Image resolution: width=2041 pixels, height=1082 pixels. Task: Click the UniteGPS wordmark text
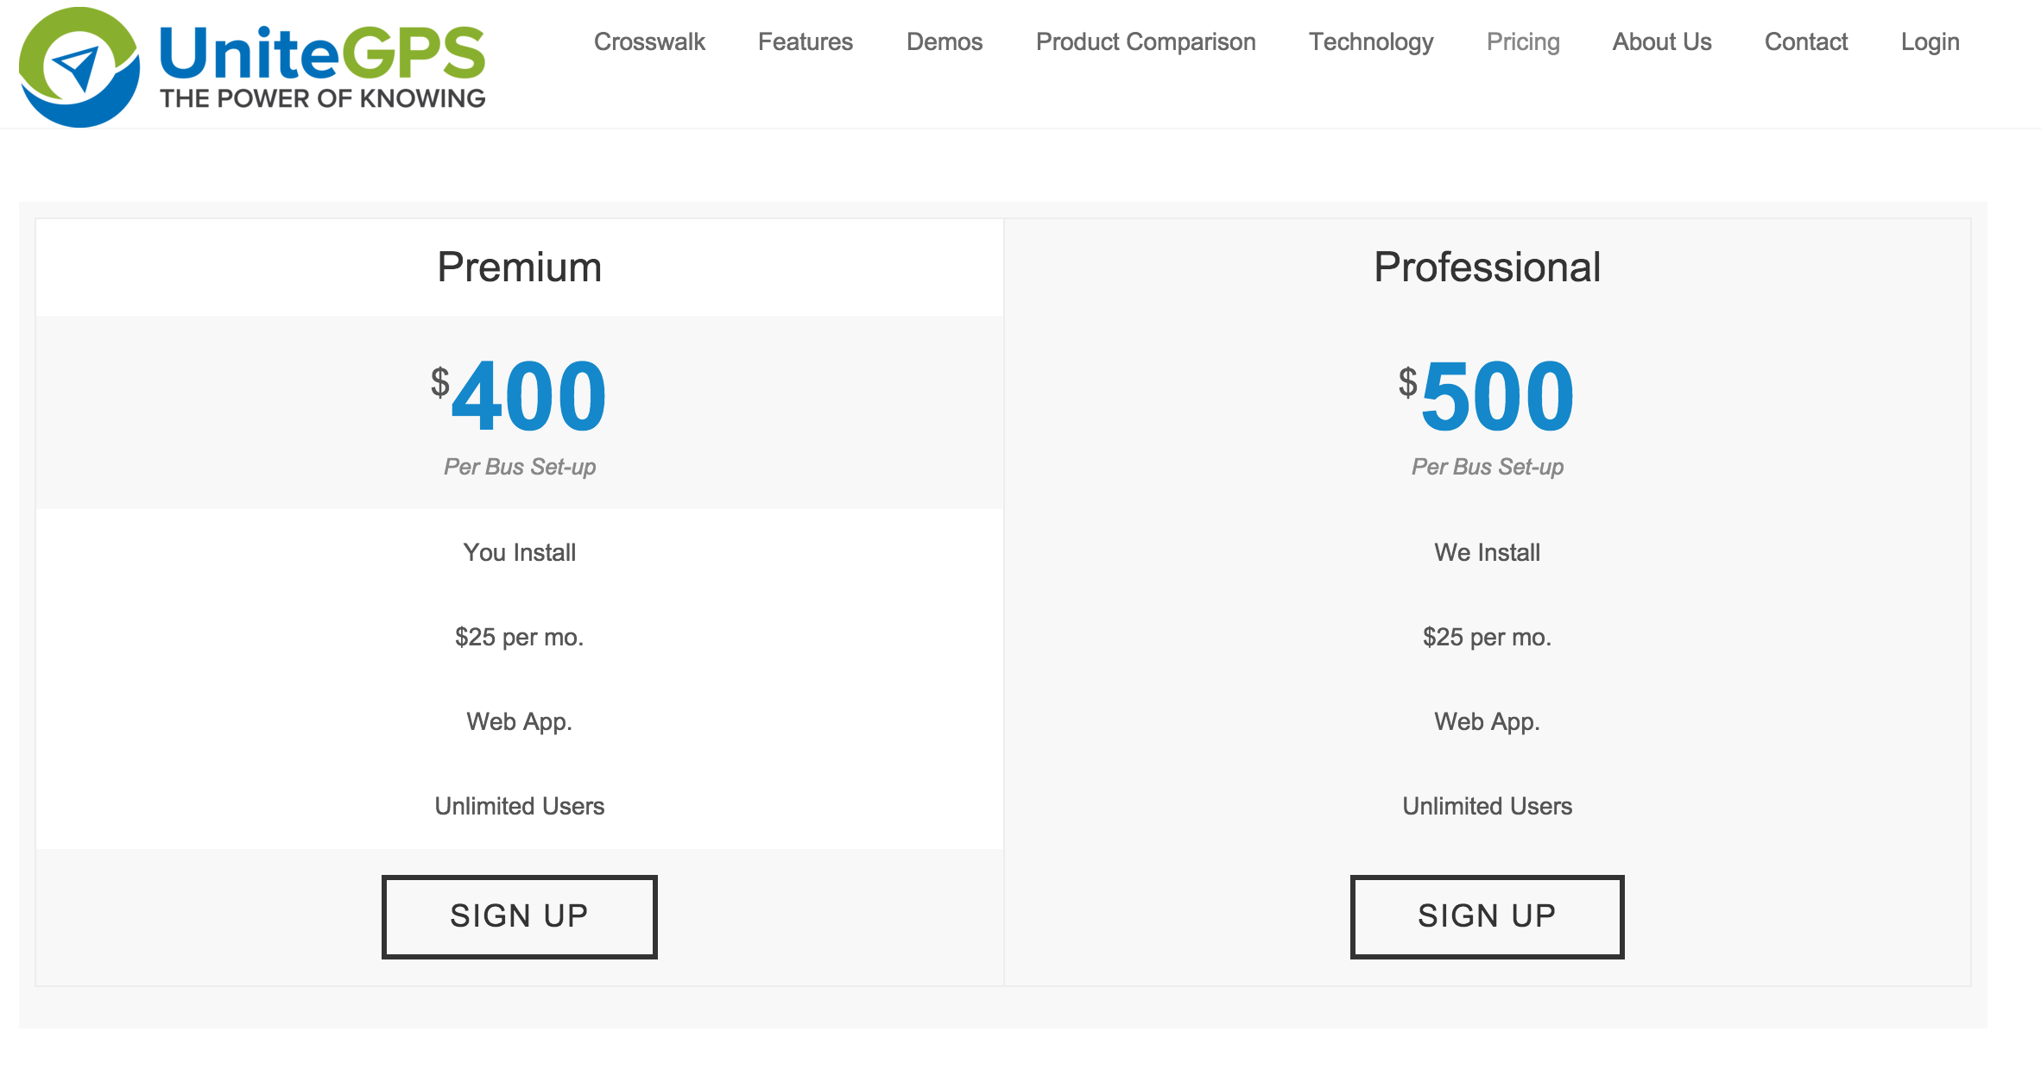[322, 53]
